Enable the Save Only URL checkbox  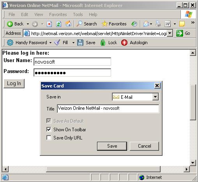49,137
